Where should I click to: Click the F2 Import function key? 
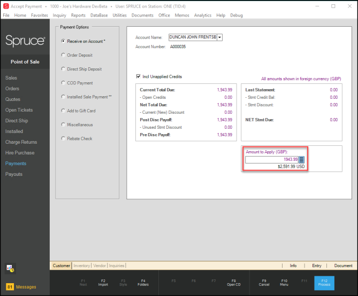103,283
